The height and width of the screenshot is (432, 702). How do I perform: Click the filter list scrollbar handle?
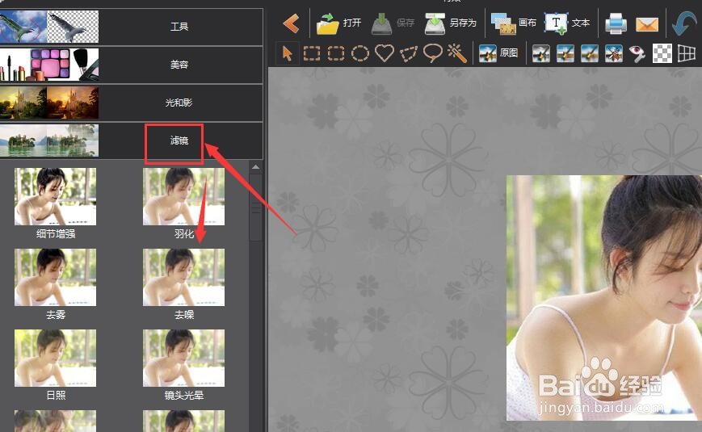tap(255, 208)
